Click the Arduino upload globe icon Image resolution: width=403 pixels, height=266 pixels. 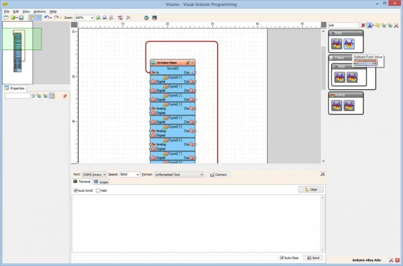click(x=146, y=18)
